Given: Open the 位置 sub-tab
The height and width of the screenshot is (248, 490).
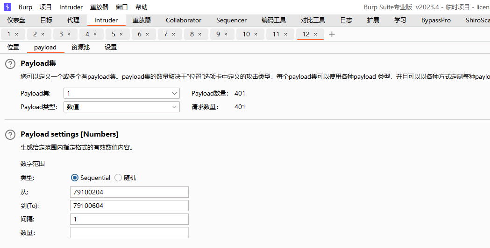Looking at the screenshot, I should [13, 48].
